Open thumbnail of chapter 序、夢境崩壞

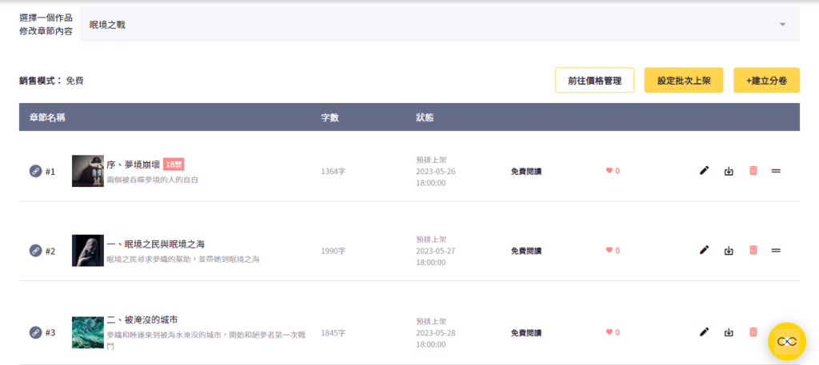(88, 171)
